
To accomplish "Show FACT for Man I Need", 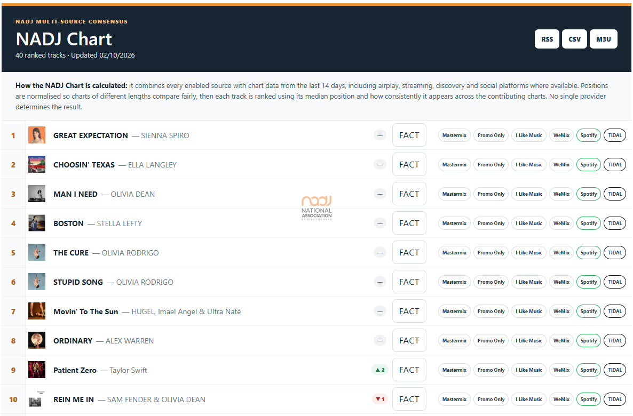I will point(409,194).
